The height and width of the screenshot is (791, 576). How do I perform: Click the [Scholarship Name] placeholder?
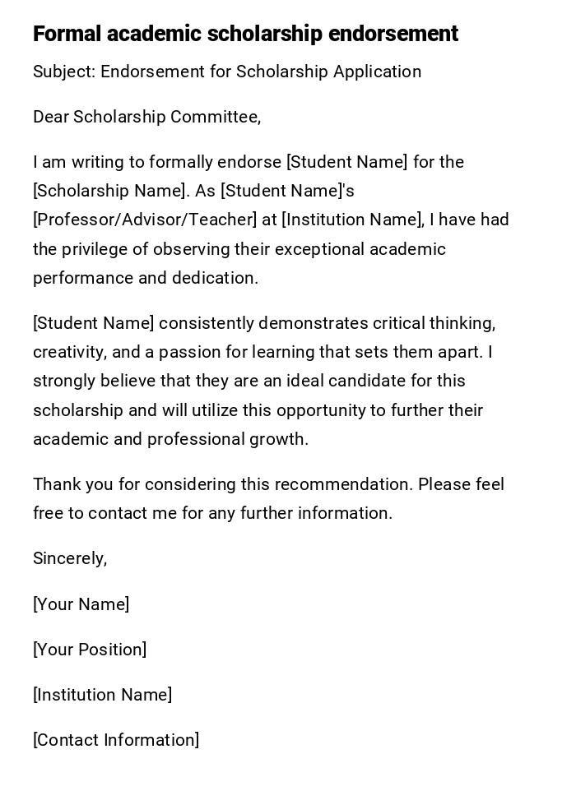click(109, 191)
